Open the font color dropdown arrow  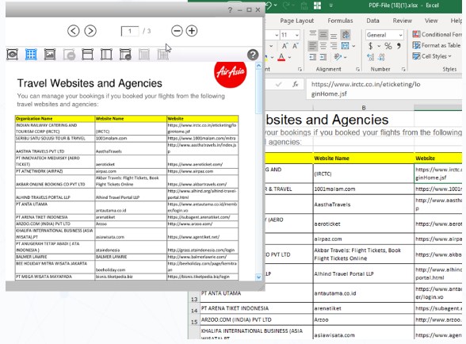pyautogui.click(x=289, y=57)
